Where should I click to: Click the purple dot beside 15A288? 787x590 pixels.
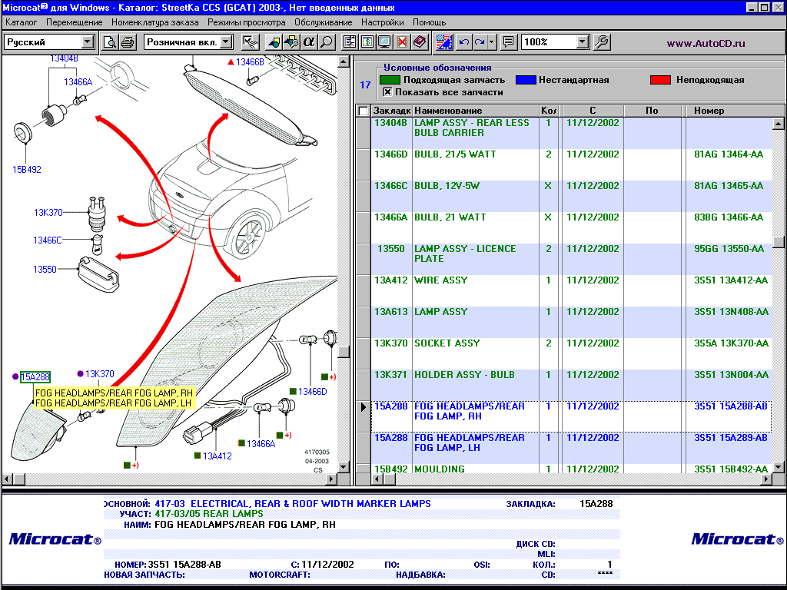(15, 376)
